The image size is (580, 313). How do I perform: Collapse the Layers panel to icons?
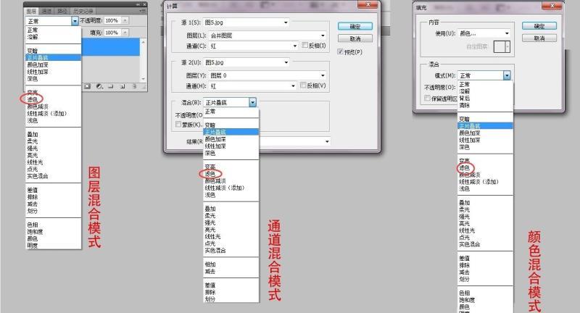[x=138, y=4]
